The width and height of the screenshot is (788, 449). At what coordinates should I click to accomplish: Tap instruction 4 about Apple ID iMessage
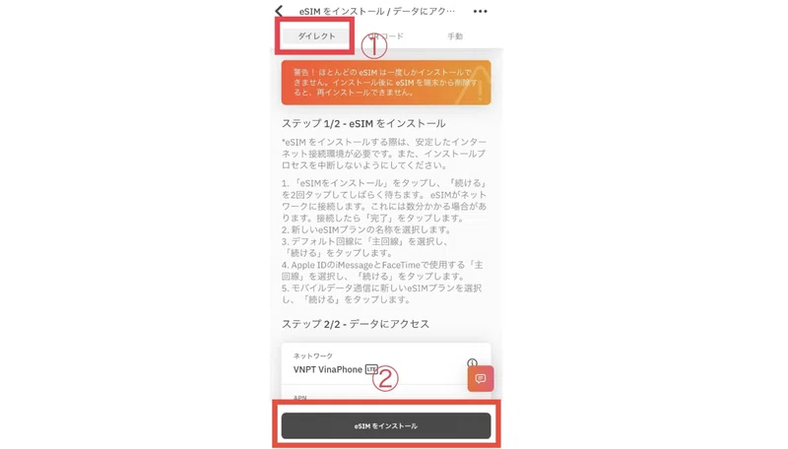pyautogui.click(x=382, y=270)
